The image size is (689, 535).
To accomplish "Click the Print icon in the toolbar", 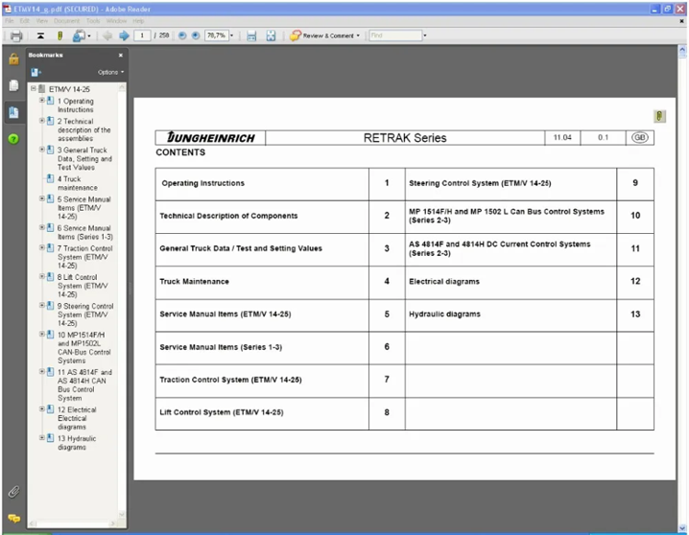I will point(16,35).
